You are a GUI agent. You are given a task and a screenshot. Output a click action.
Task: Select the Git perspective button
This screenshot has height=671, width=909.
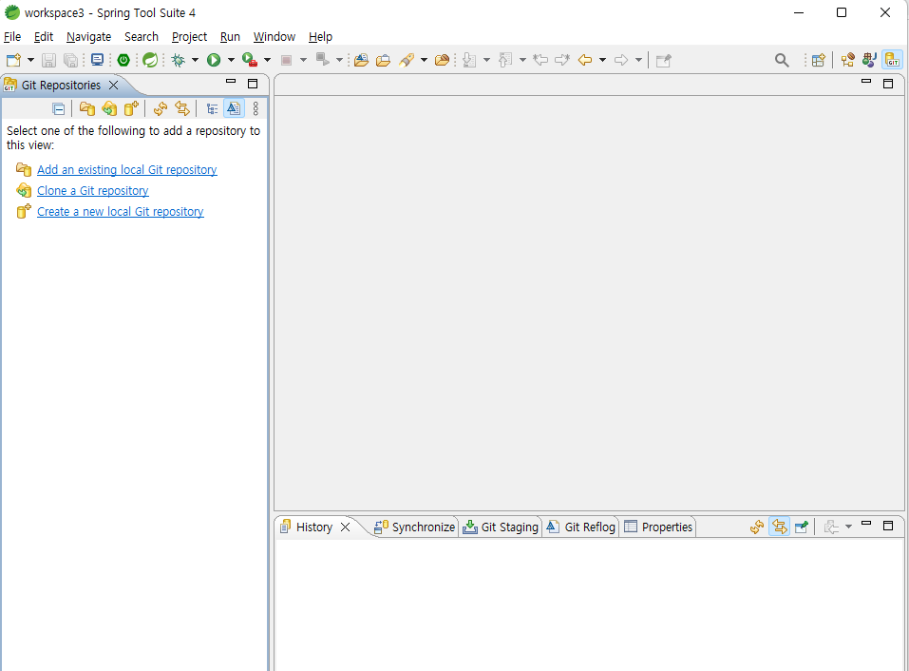point(892,60)
